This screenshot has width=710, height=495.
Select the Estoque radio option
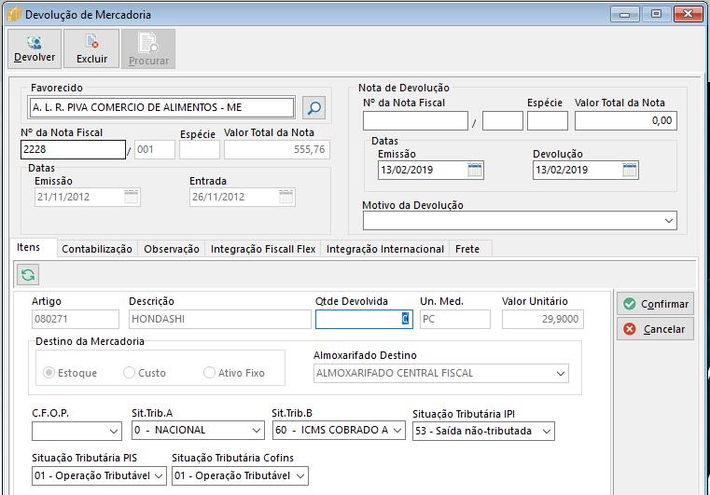(x=49, y=372)
